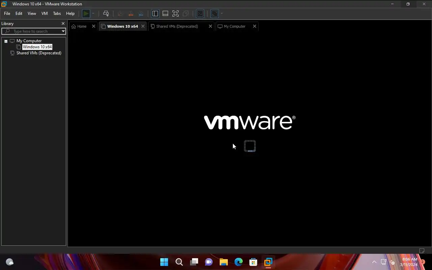Close the Library panel
This screenshot has height=270, width=432.
tap(63, 24)
